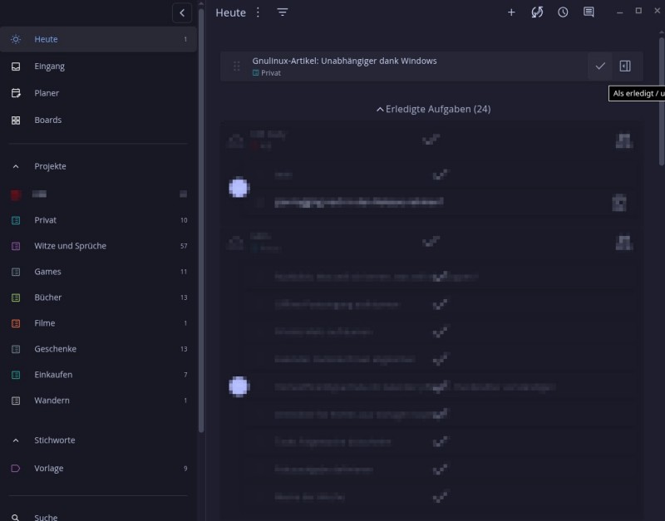Collapse the Stichworte section in the sidebar

point(16,440)
